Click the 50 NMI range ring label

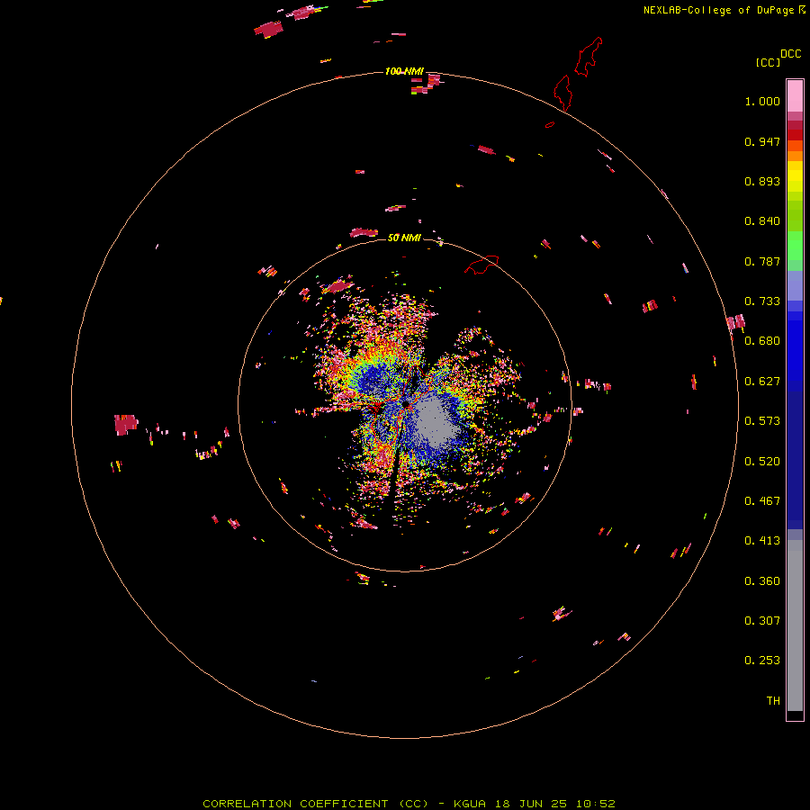404,238
